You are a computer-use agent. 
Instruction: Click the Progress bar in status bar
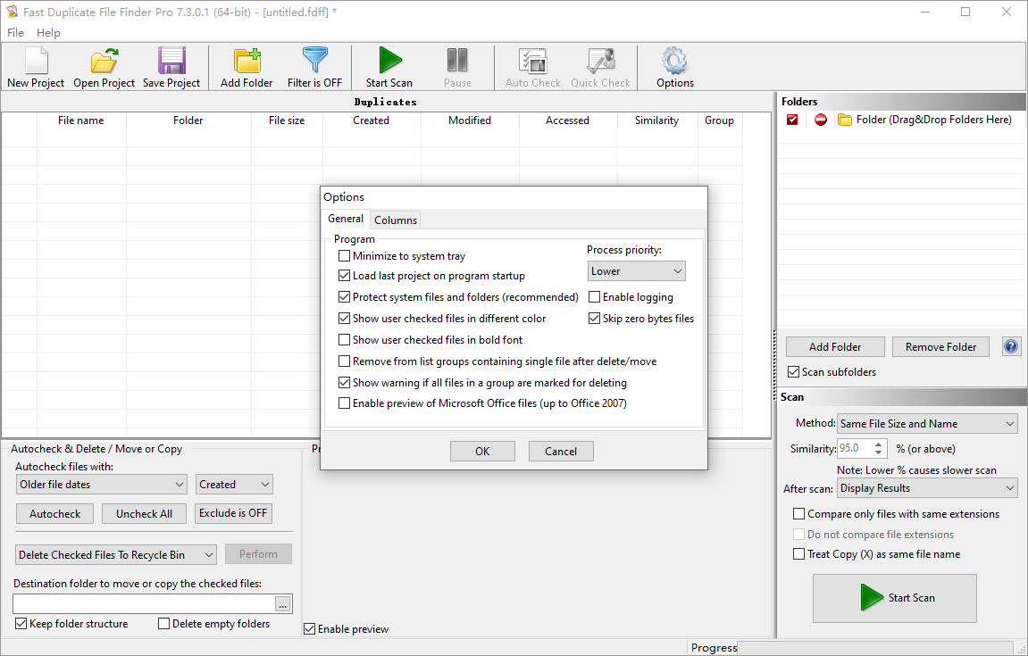875,647
